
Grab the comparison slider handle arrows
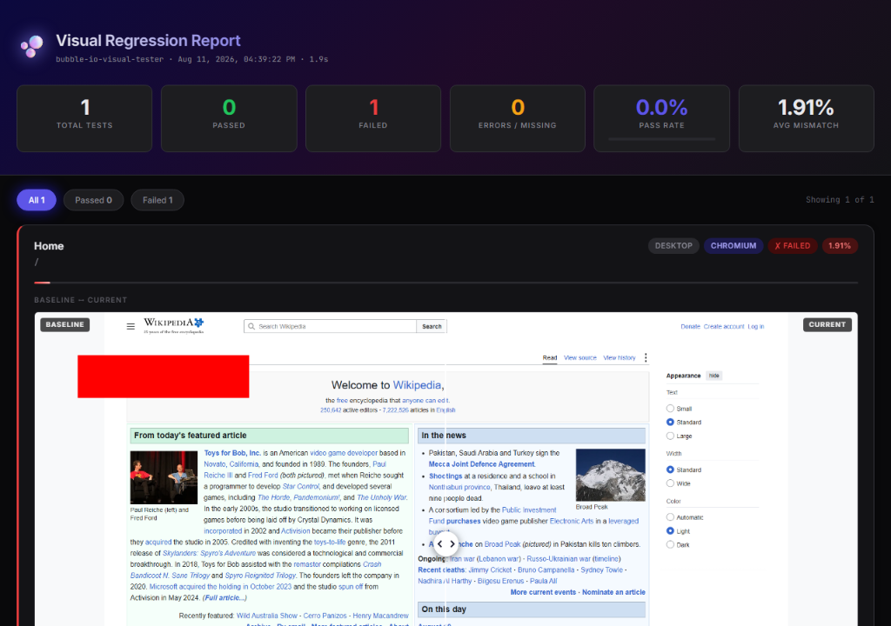coord(445,544)
